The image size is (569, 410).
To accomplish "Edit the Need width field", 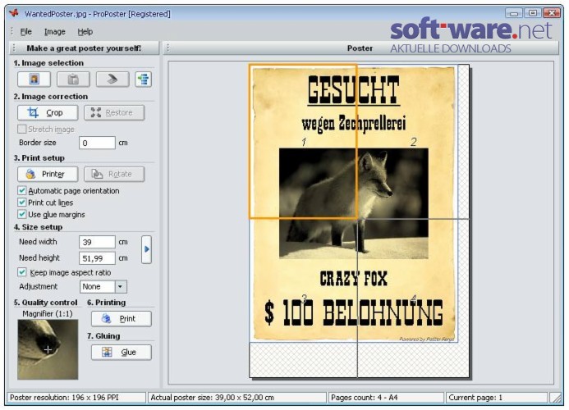I will (97, 242).
